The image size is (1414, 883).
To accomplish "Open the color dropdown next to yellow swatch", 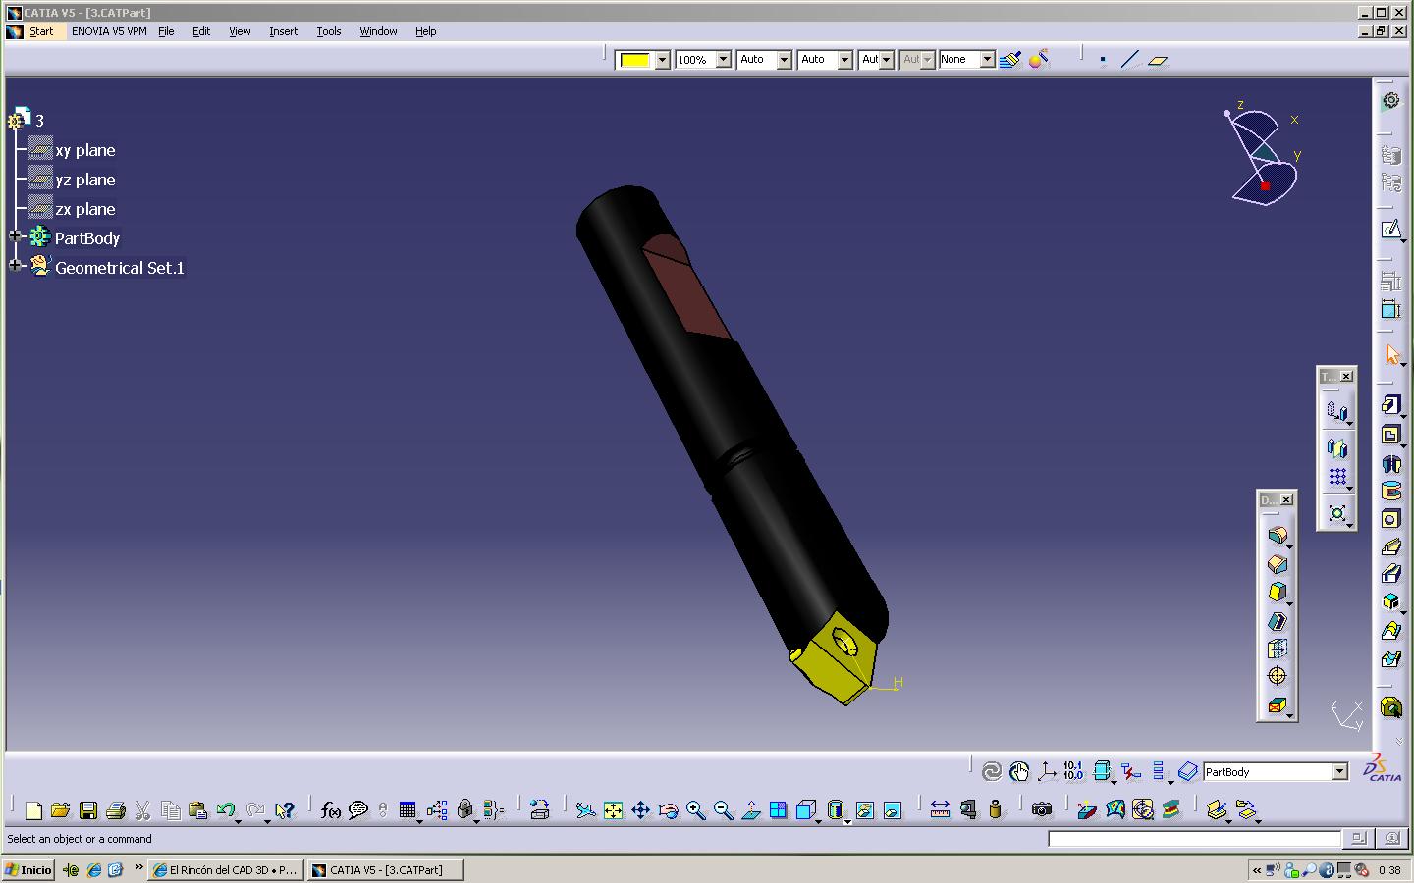I will pyautogui.click(x=662, y=60).
